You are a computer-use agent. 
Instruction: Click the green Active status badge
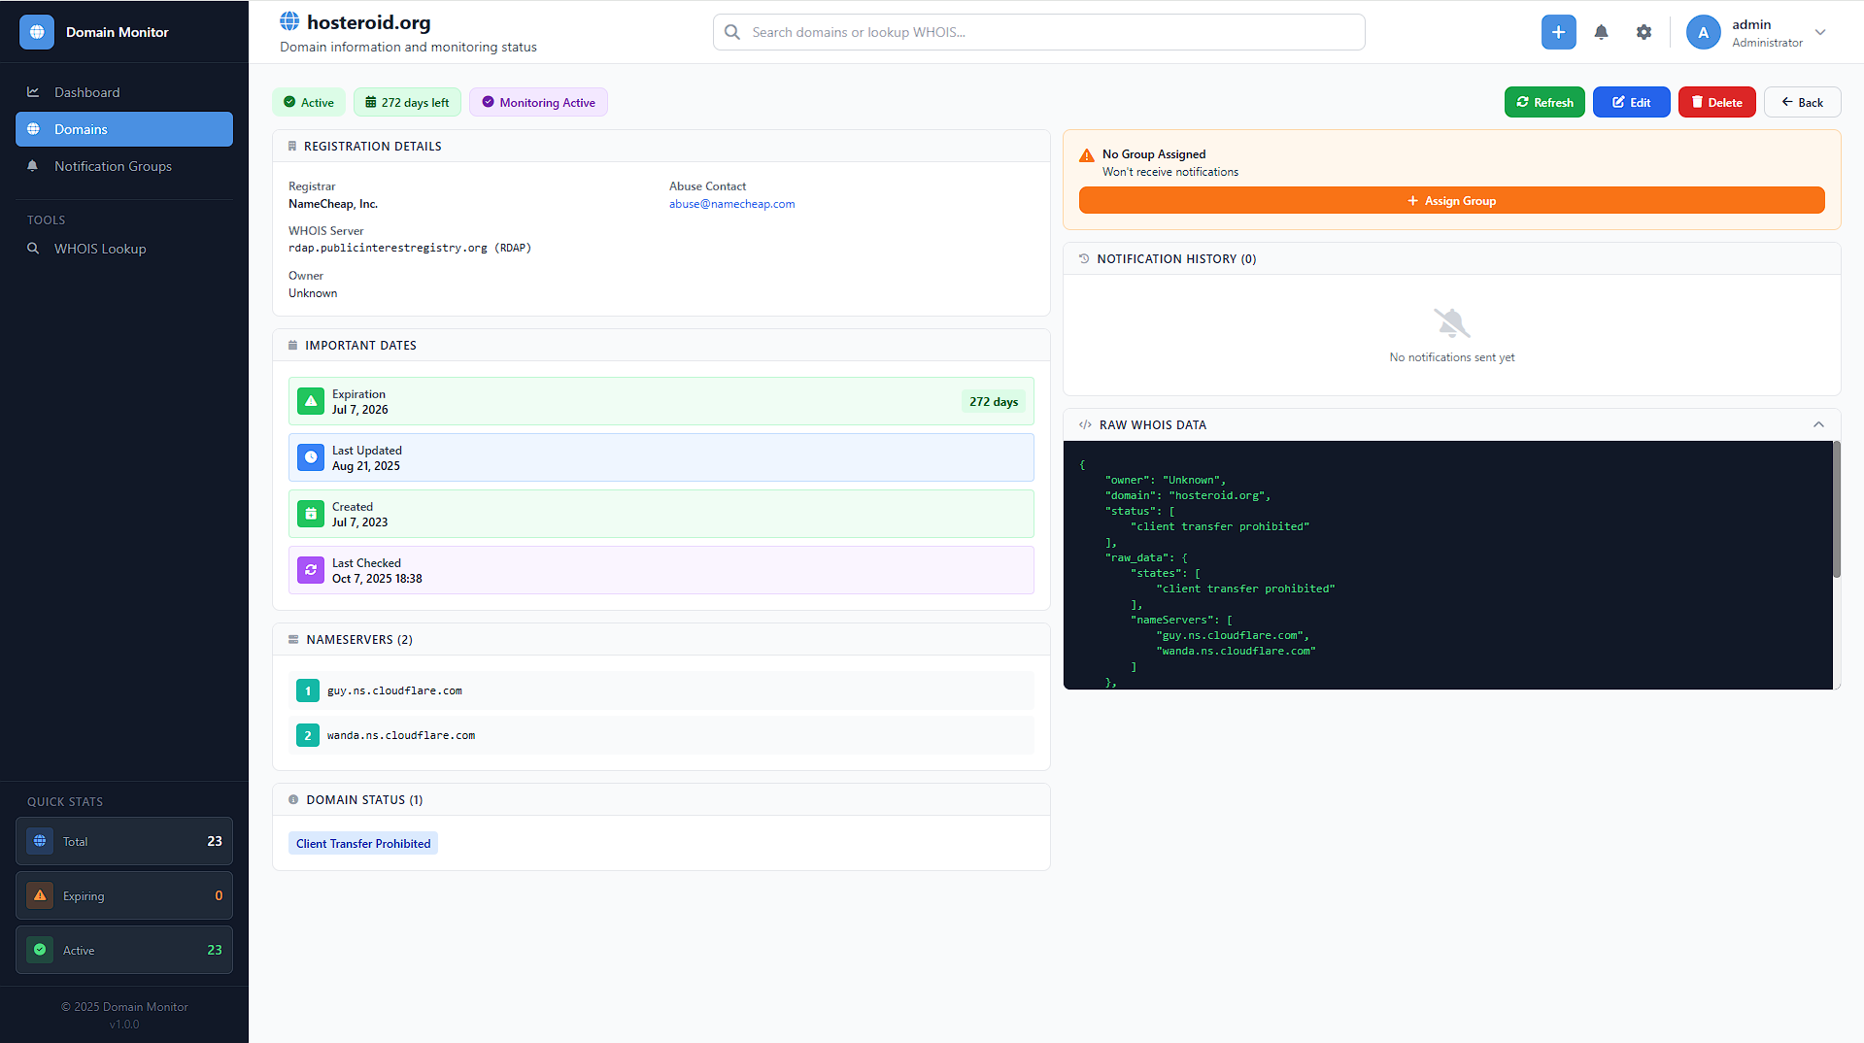pos(309,102)
